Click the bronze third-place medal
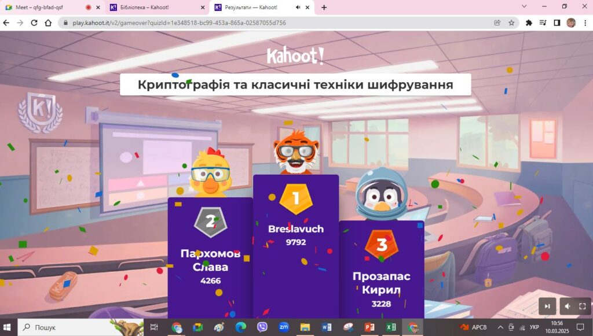Image resolution: width=593 pixels, height=336 pixels. pyautogui.click(x=382, y=245)
